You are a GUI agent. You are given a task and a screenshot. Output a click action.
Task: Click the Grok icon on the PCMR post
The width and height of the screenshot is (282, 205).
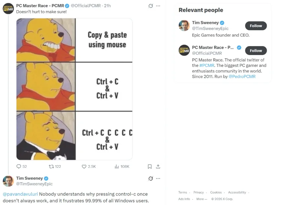click(x=151, y=6)
